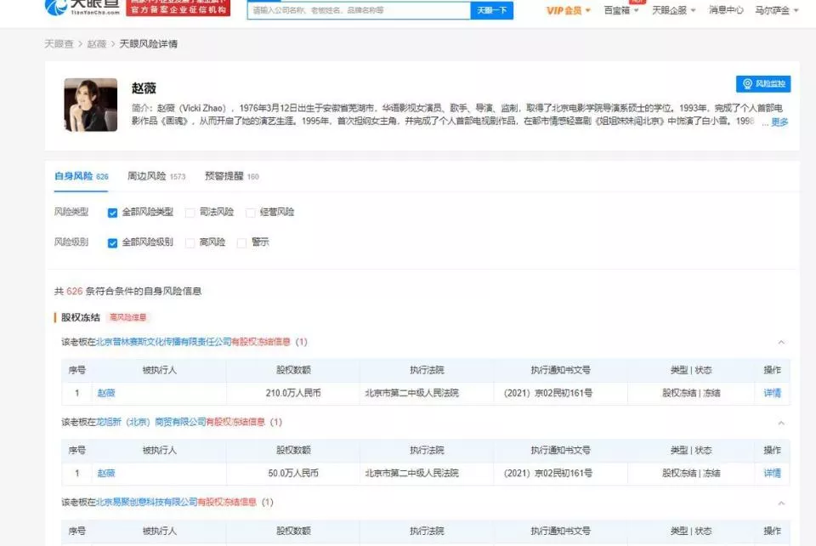
Task: Toggle the 全部风险级别 checkbox
Action: [x=112, y=243]
